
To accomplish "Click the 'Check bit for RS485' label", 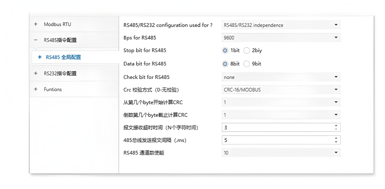I will point(146,77).
